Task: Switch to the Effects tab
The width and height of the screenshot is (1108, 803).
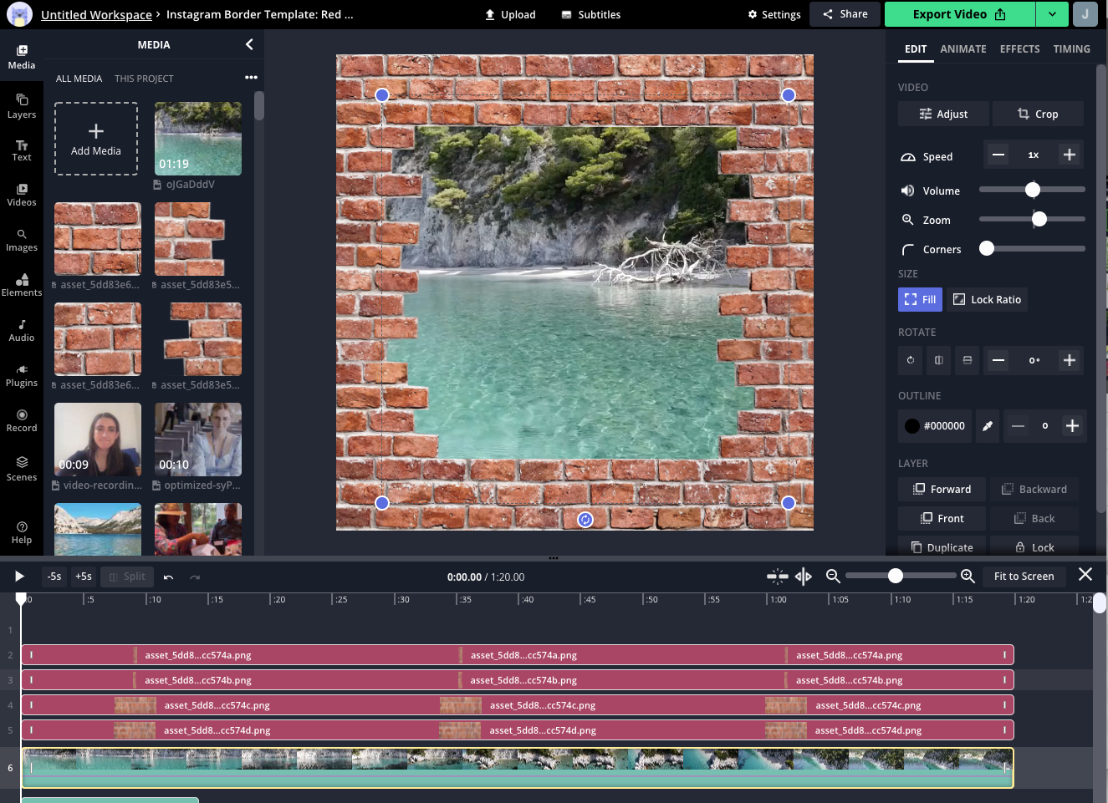Action: (x=1019, y=49)
